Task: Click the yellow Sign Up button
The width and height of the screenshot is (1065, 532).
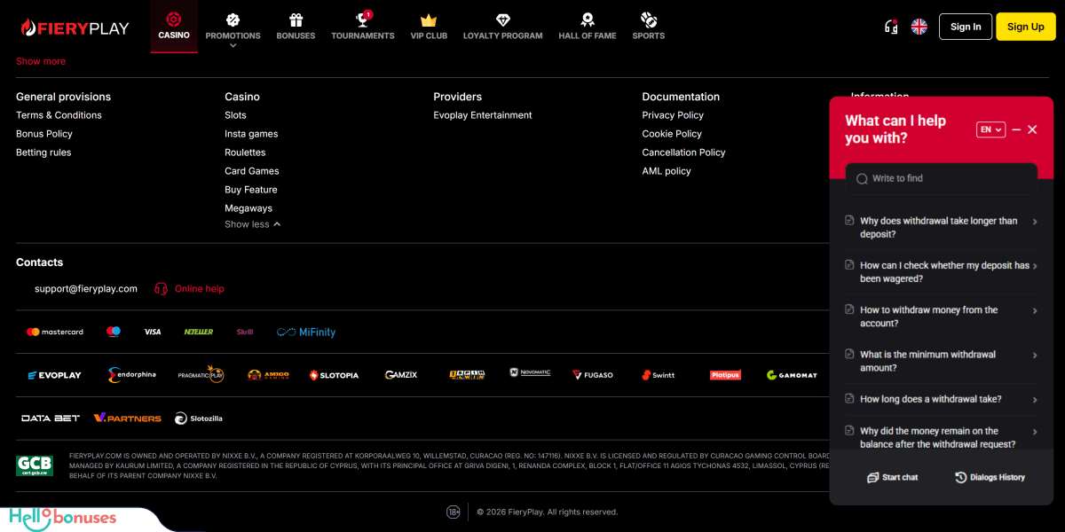Action: (x=1025, y=27)
